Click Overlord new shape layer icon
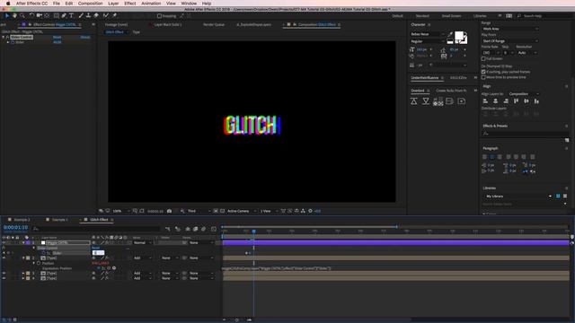The image size is (575, 323). click(x=462, y=101)
